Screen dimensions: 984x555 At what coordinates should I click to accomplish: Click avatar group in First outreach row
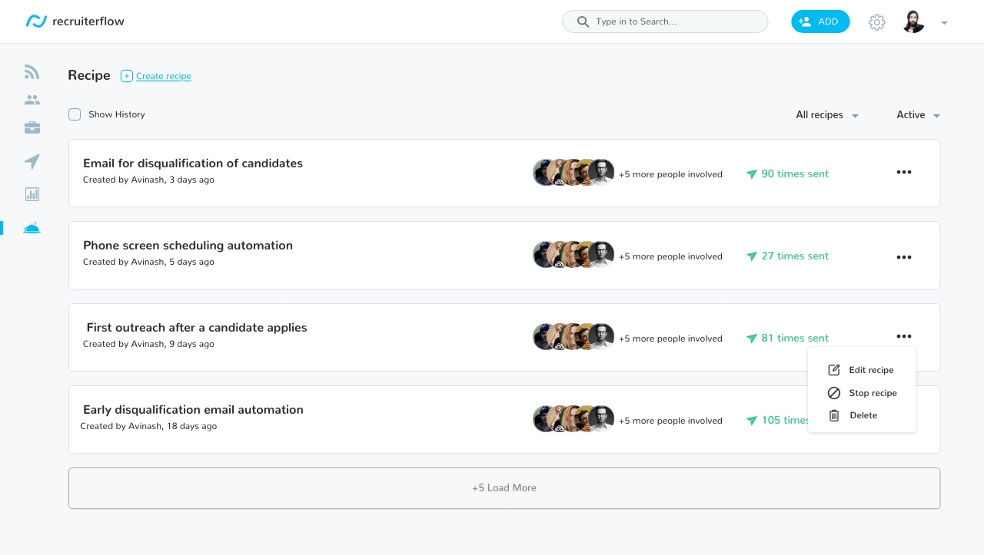point(573,337)
